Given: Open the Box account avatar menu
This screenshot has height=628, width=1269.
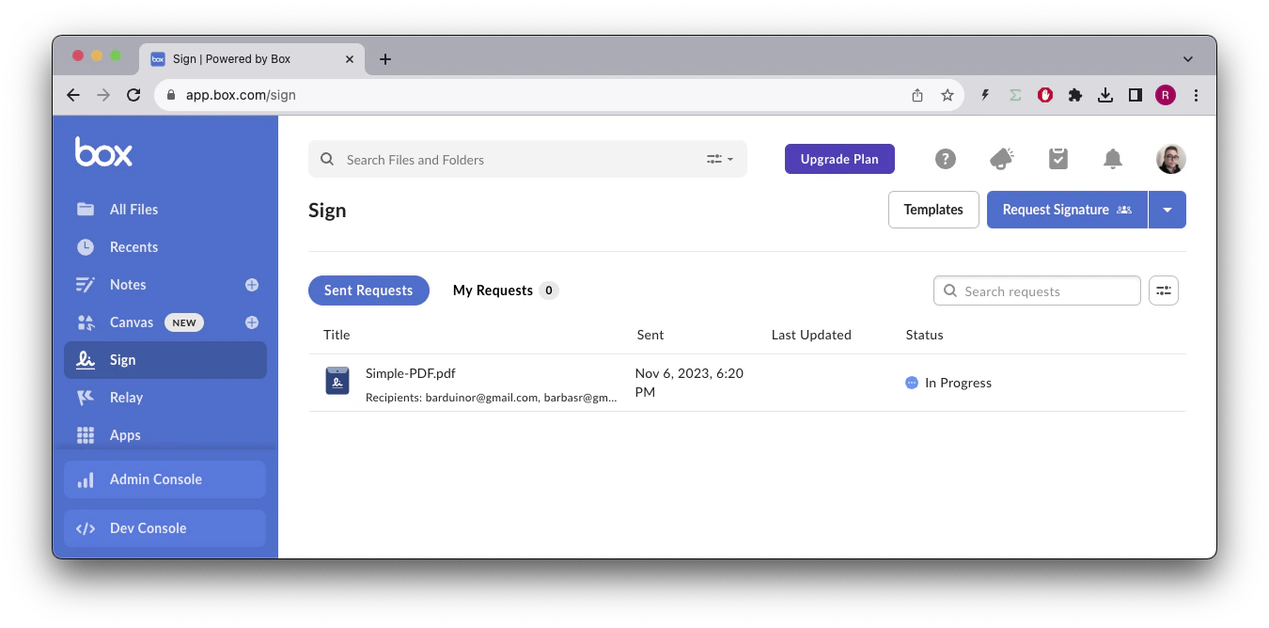Looking at the screenshot, I should [x=1171, y=159].
